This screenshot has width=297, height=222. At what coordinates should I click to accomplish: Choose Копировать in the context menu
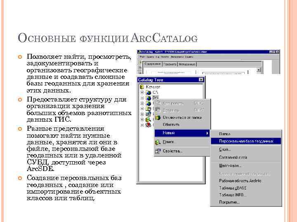[x=182, y=103]
